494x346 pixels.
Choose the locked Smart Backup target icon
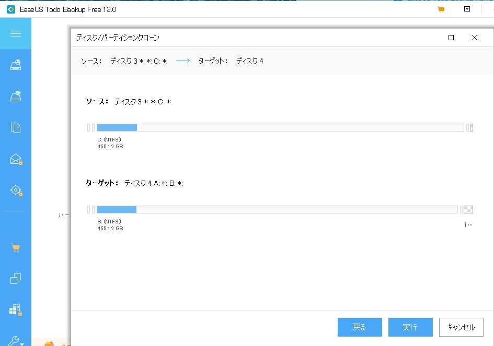[x=16, y=190]
